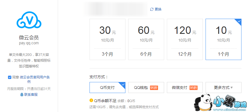Screen dimensions: 247x112
Task: Open the 微云会员官网用户条例 link
Action: point(35,77)
